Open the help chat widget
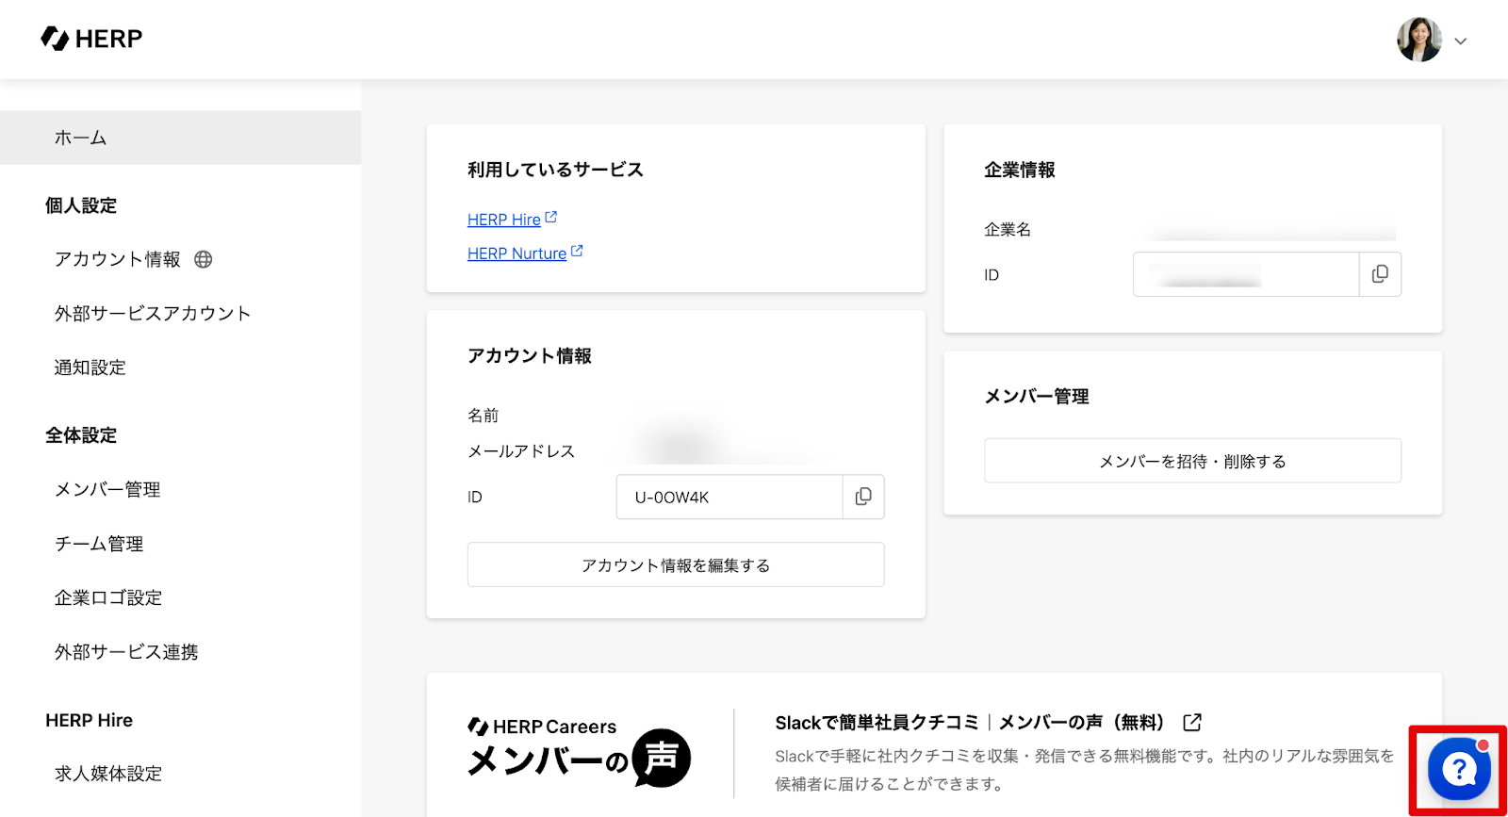Screen dimensions: 1508x817 click(1458, 769)
